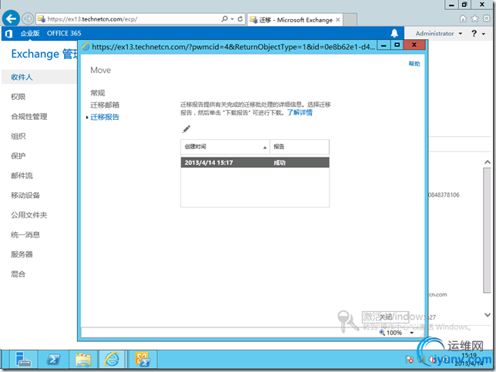
Task: Click the scroll down arrow in right pane
Action: (x=487, y=314)
